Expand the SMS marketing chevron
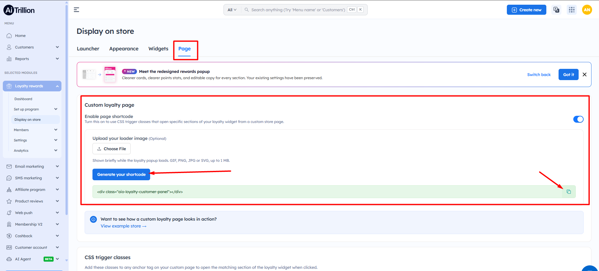This screenshot has width=599, height=271. 57,178
